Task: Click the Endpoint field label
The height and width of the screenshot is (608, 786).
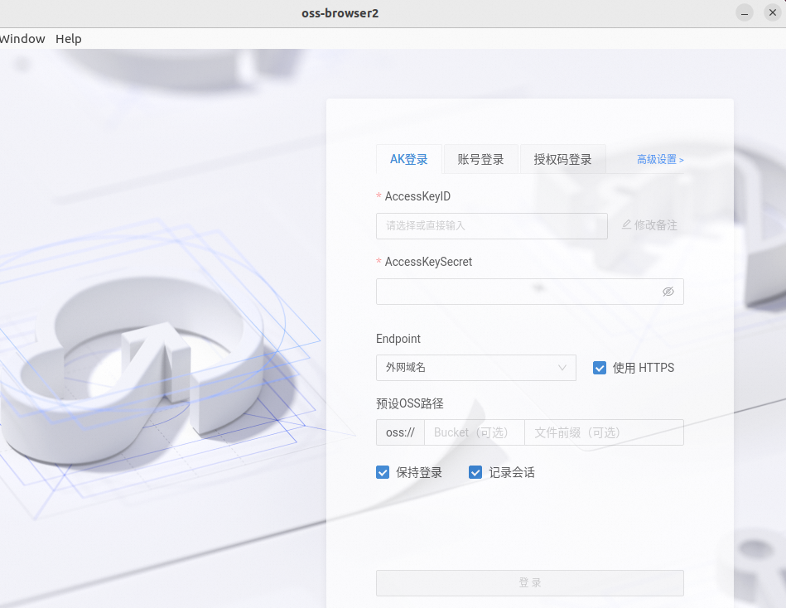Action: [398, 339]
